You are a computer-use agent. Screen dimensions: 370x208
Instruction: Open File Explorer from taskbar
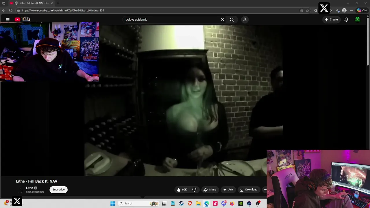[x=198, y=203]
